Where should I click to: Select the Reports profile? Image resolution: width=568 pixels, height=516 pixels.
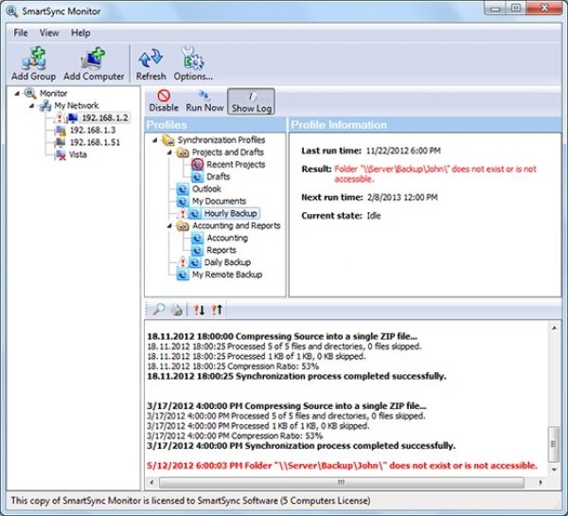(x=222, y=250)
